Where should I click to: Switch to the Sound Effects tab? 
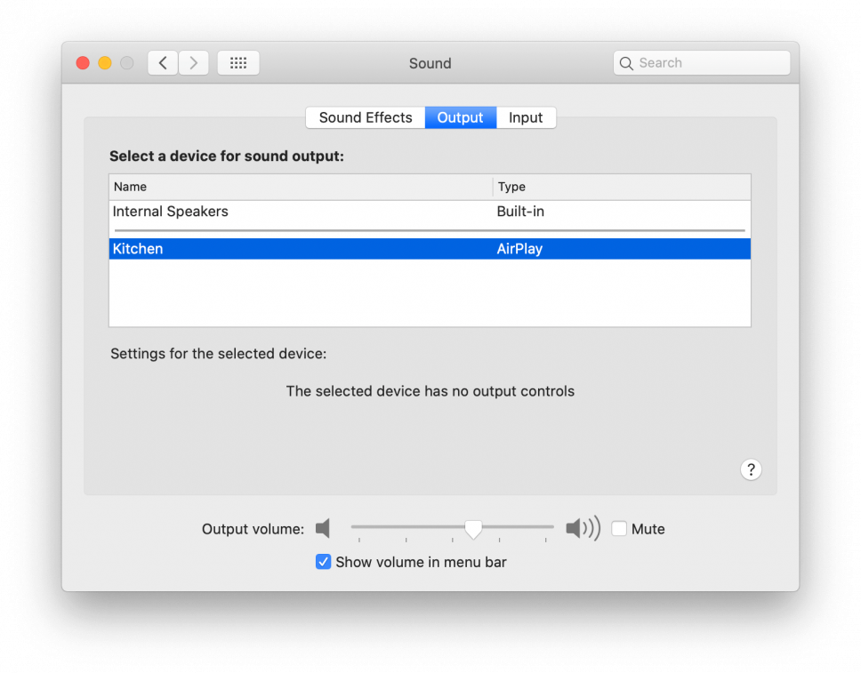(366, 117)
